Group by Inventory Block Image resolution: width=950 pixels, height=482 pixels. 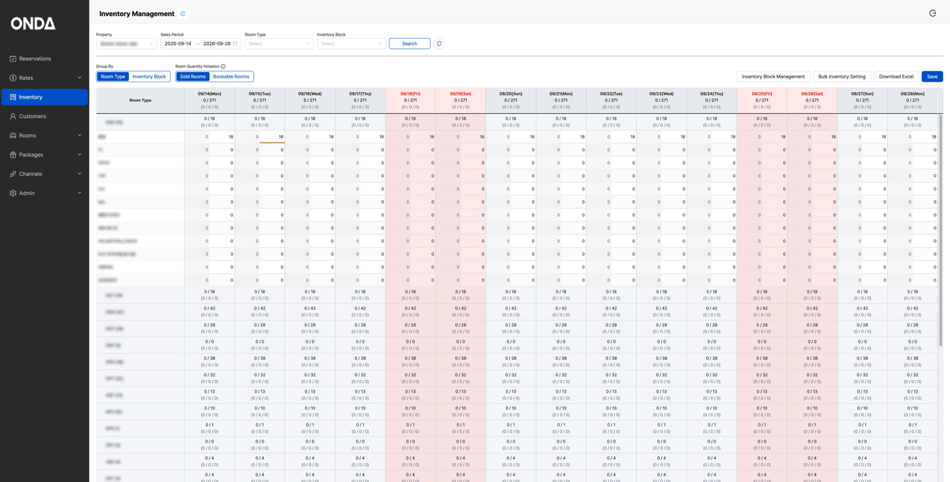tap(149, 77)
